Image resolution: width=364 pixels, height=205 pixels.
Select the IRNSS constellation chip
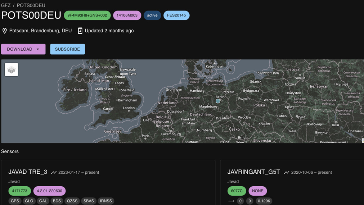coord(106,201)
